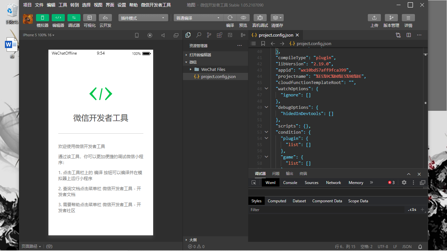This screenshot has height=251, width=447.
Task: Navigate back with the left arrow icon
Action: (x=273, y=43)
